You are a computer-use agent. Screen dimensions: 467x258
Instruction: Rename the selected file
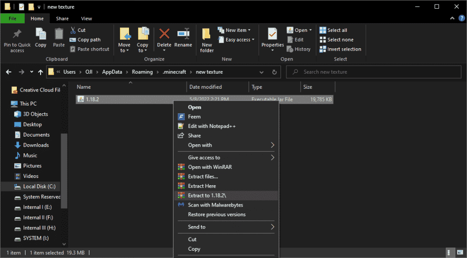[183, 38]
